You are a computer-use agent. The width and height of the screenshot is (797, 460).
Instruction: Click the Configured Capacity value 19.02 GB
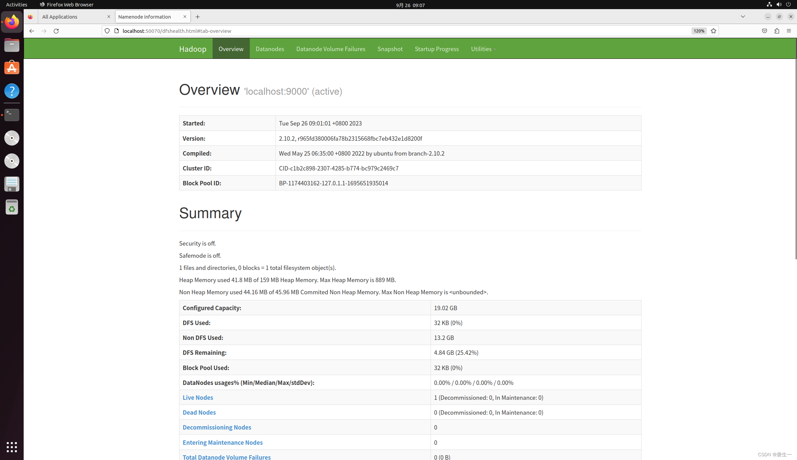pos(445,308)
